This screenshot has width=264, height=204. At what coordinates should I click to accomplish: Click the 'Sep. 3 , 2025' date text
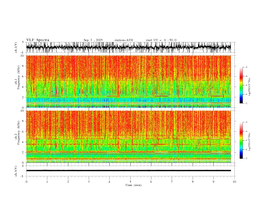pyautogui.click(x=93, y=40)
